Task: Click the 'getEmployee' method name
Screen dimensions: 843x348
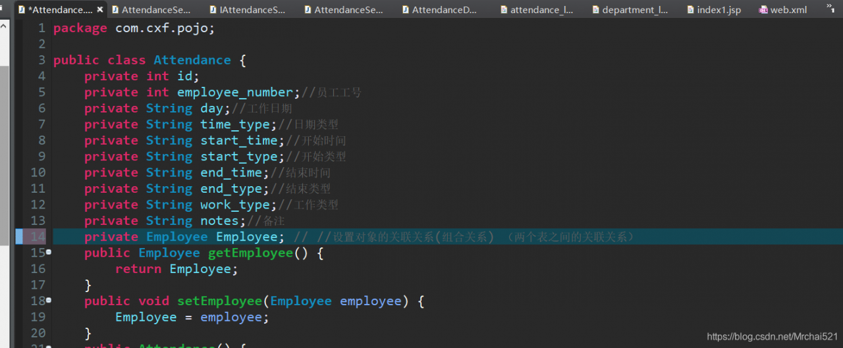Action: point(251,253)
